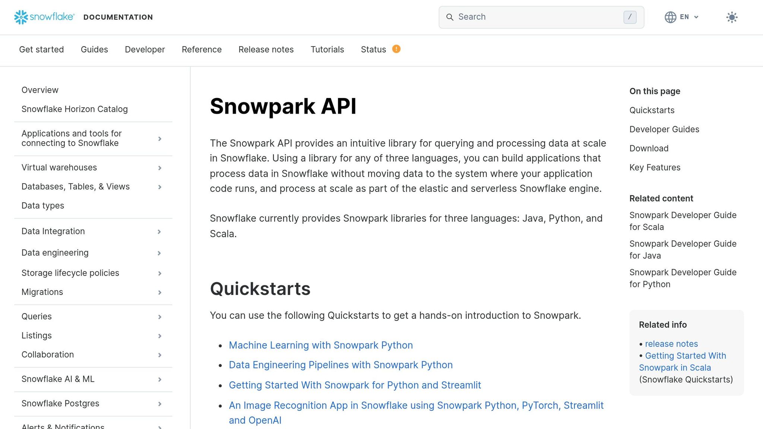Expand the Listings section
This screenshot has height=429, width=763.
159,336
